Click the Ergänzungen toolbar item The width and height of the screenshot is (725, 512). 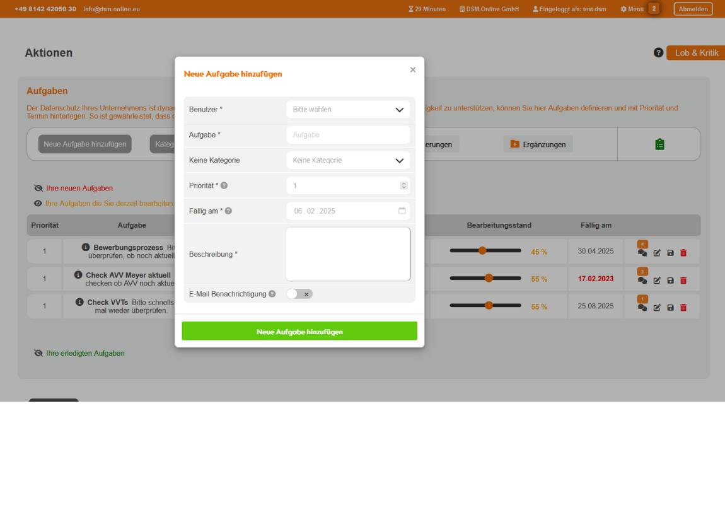coord(538,144)
